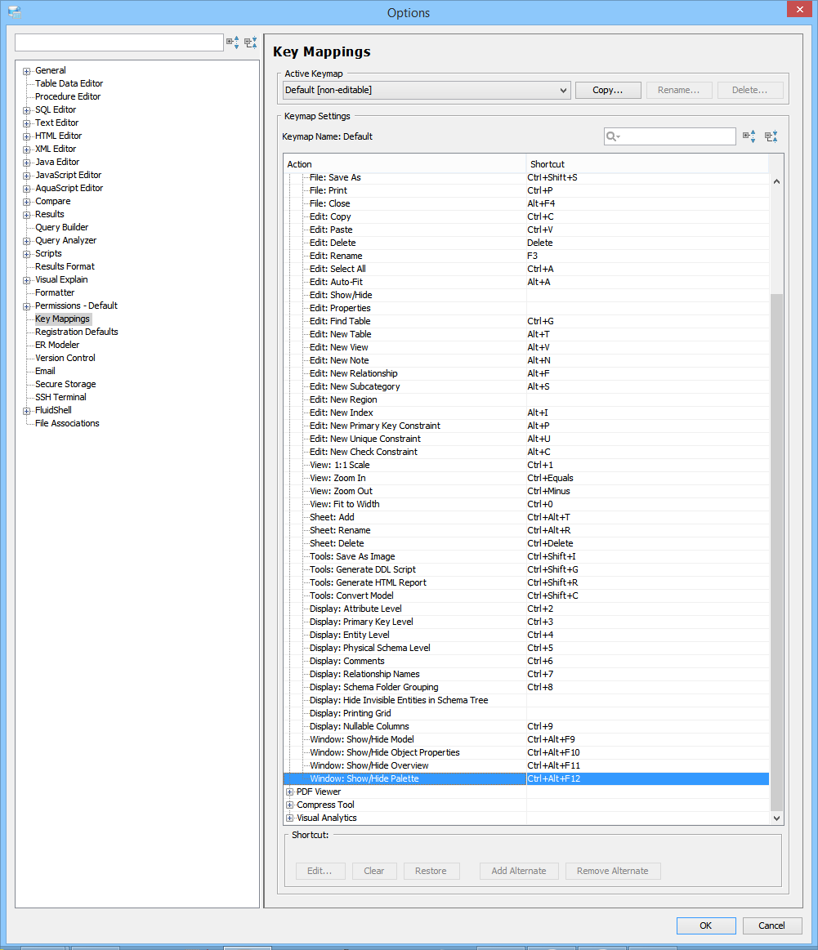Click the Options window icon in title bar
Image resolution: width=818 pixels, height=950 pixels.
point(15,11)
